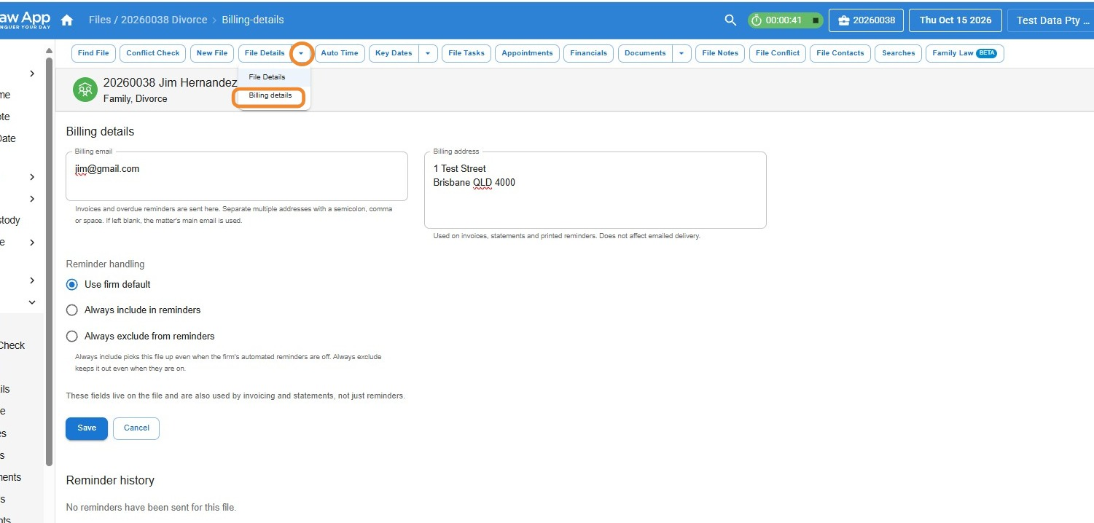Screen dimensions: 1094x523
Task: Expand the Key Dates dropdown arrow
Action: tap(428, 53)
